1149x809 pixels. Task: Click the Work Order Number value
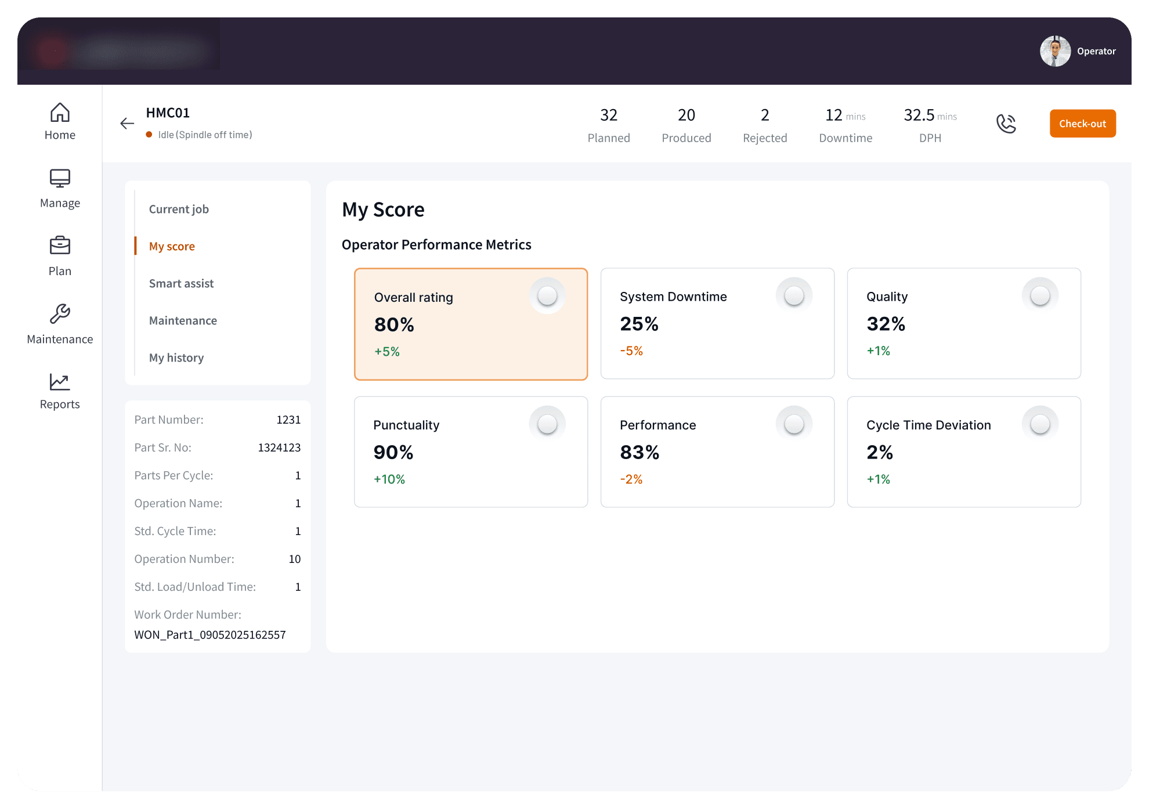[210, 634]
